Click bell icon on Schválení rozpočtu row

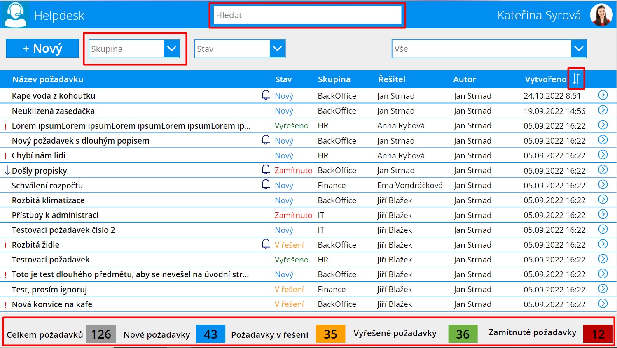pos(266,184)
